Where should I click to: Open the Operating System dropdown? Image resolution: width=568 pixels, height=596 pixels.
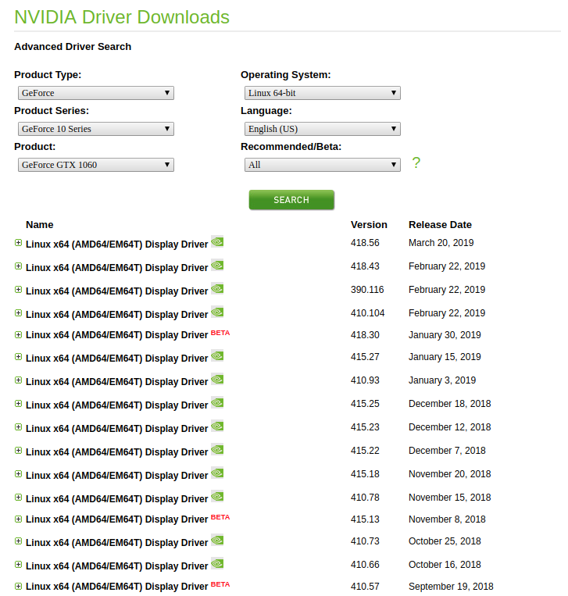click(323, 93)
